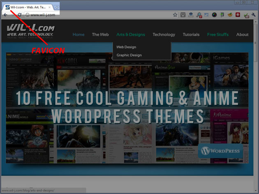Minimize the browser window
Image resolution: width=259 pixels, height=194 pixels.
pyautogui.click(x=238, y=2)
